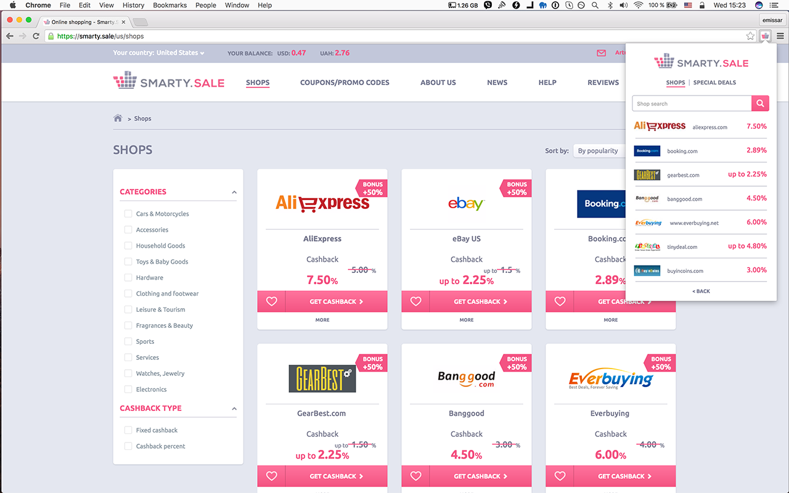Favorite Banggood using its heart icon

point(415,476)
